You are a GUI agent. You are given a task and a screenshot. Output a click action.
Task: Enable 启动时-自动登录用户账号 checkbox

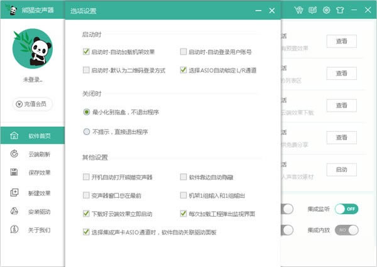(x=183, y=52)
